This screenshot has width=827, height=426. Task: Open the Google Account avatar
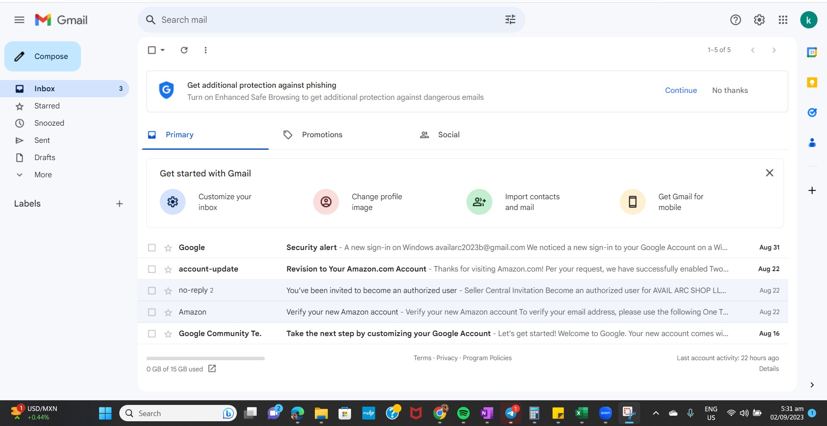tap(808, 20)
